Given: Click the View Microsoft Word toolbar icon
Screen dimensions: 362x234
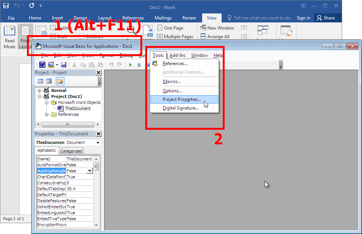Looking at the screenshot, I should (42, 65).
